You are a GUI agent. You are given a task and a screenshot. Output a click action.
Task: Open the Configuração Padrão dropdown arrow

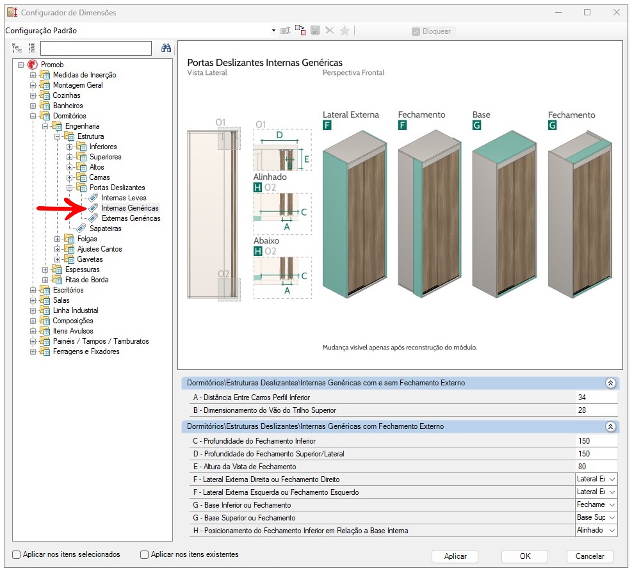pyautogui.click(x=273, y=31)
